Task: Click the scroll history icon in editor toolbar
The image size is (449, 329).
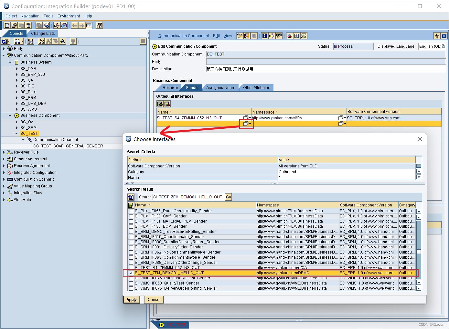Action: tap(304, 36)
